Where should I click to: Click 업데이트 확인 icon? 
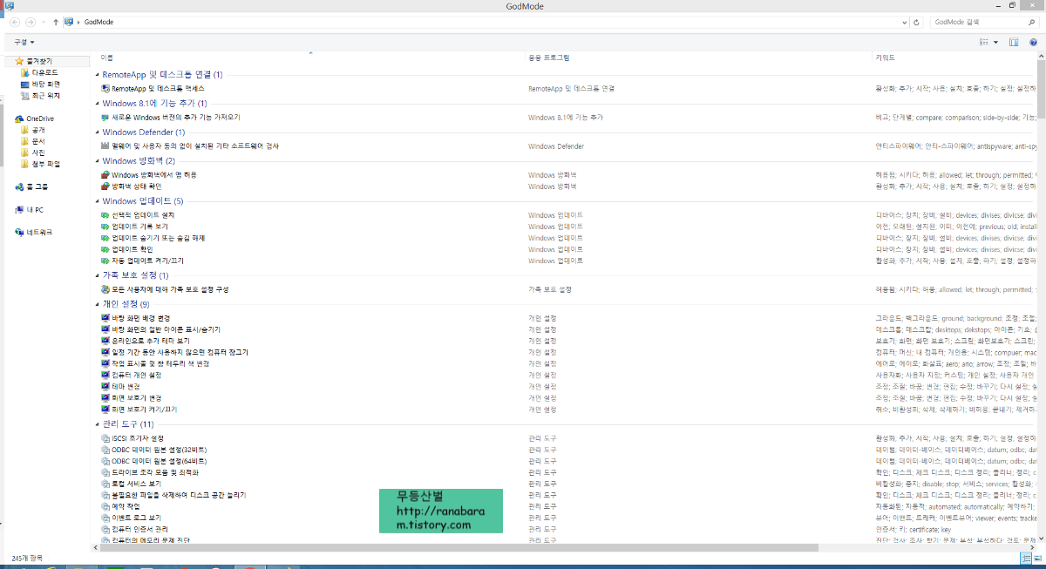pos(105,249)
